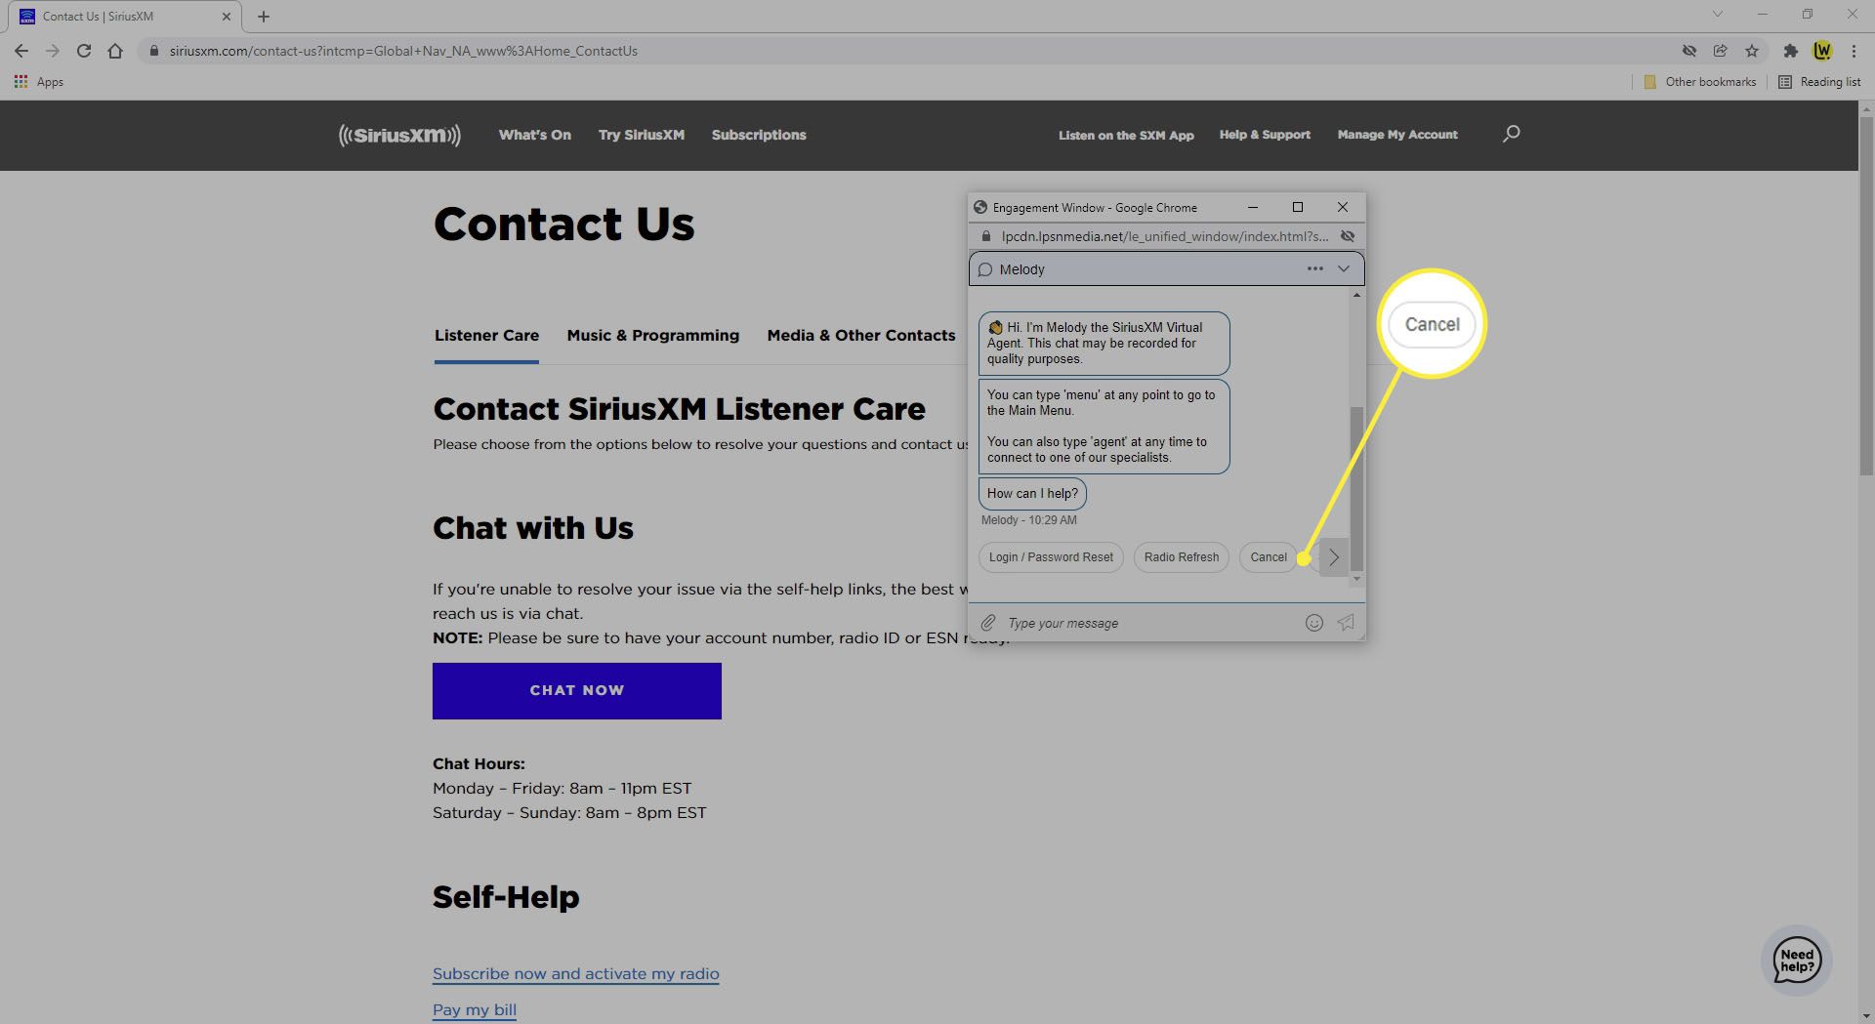This screenshot has width=1875, height=1024.
Task: Click the Engagement Window address bar URL
Action: pyautogui.click(x=1165, y=236)
